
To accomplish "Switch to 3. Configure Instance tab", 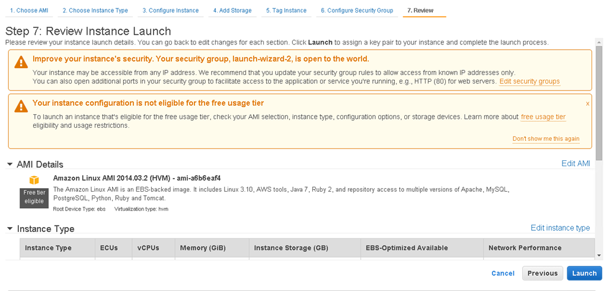I will pos(170,11).
